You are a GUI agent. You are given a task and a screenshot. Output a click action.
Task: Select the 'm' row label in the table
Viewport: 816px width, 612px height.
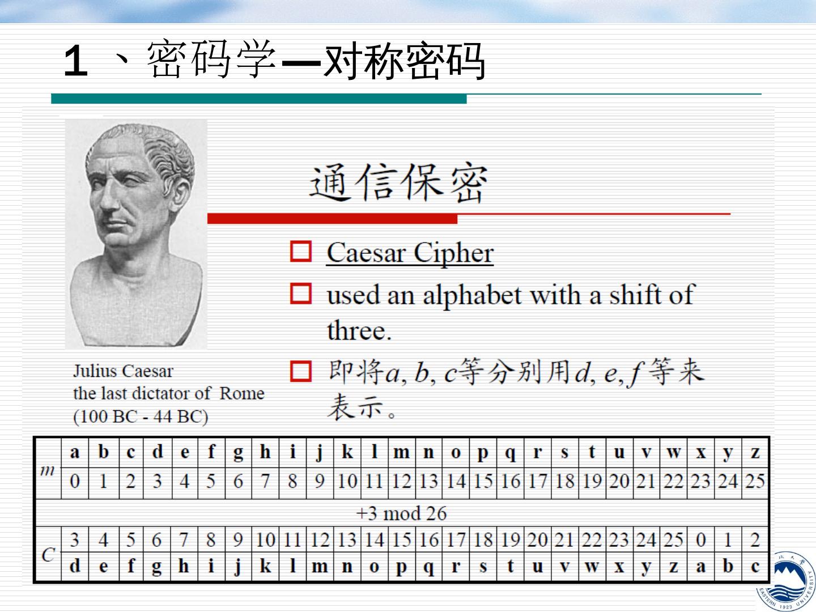click(48, 469)
